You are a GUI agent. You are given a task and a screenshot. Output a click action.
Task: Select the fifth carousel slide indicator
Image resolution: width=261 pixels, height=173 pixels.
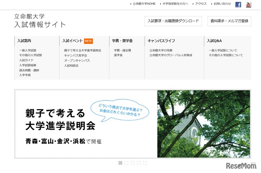145,163
